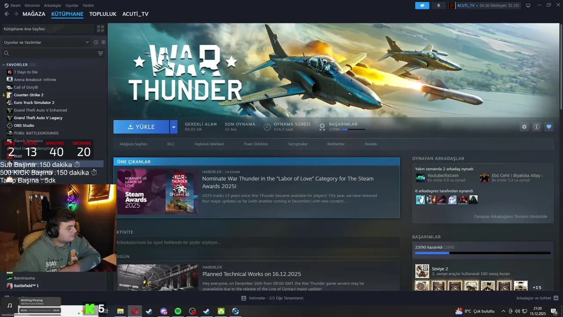
Task: Click the achievements progress bar
Action: (x=483, y=253)
